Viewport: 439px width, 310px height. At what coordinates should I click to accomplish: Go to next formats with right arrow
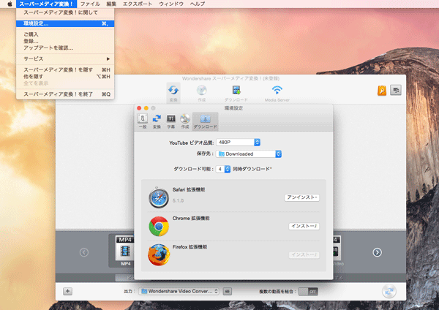coord(377,252)
